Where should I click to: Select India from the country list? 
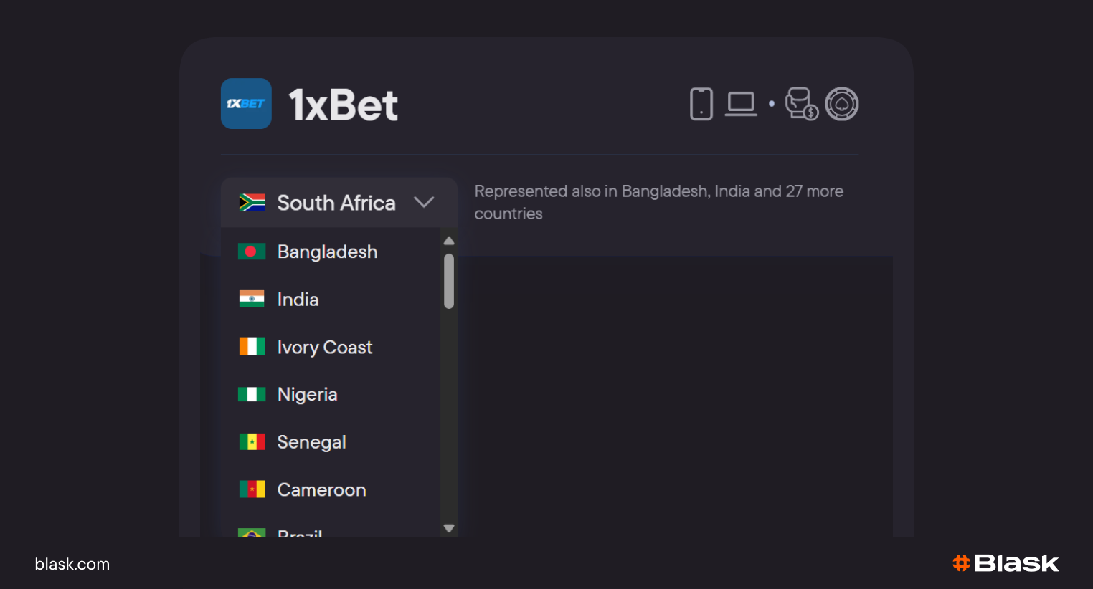click(x=298, y=300)
